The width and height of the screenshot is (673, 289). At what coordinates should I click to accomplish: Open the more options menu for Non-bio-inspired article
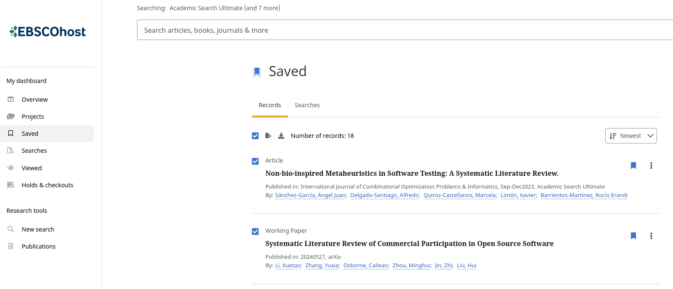pos(651,166)
